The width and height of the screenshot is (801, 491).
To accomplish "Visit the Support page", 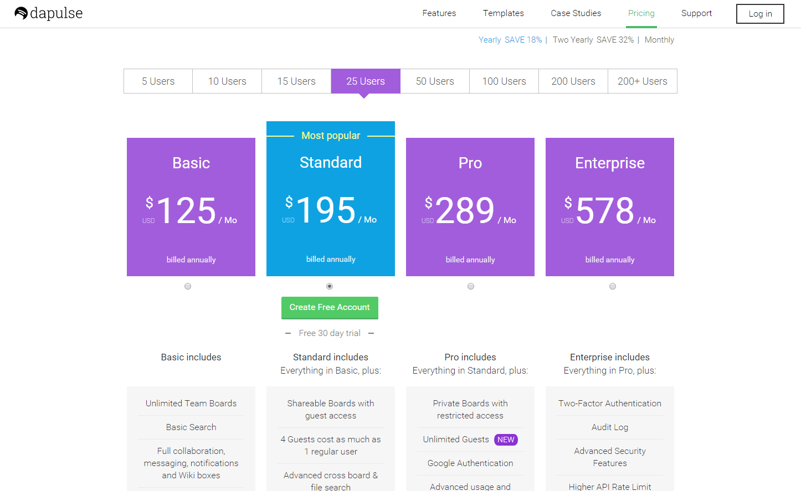I will click(696, 13).
